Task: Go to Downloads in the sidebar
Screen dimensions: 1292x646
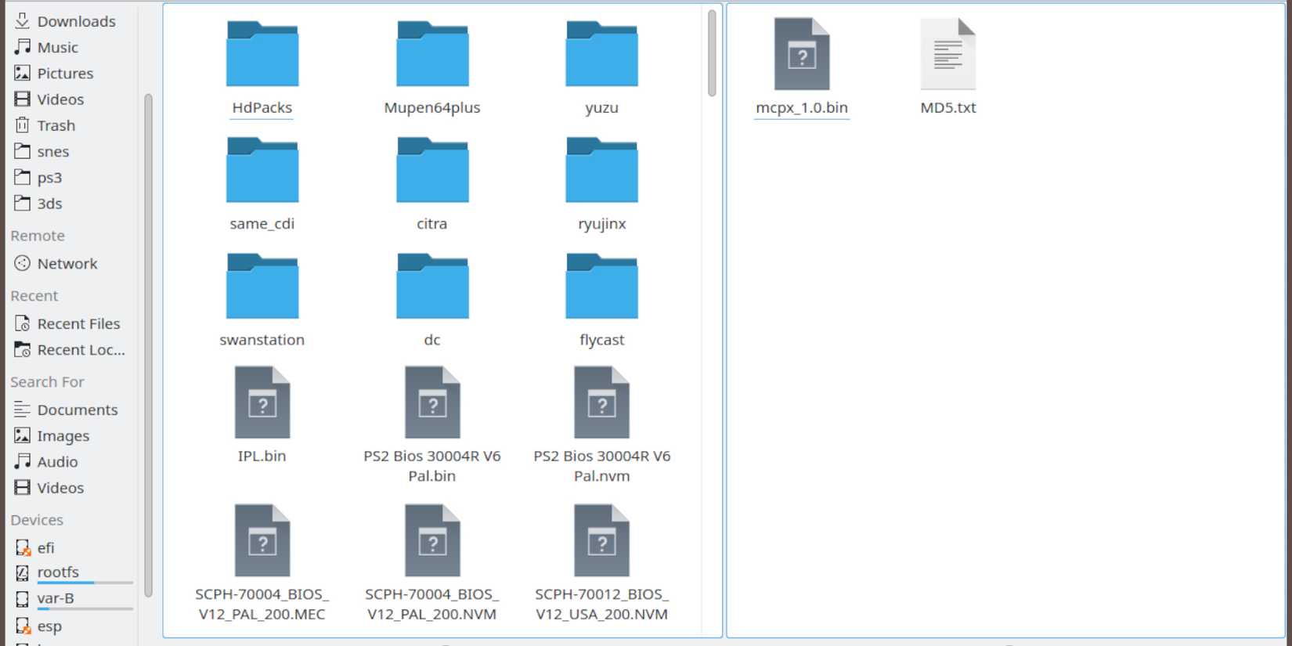Action: pos(76,21)
